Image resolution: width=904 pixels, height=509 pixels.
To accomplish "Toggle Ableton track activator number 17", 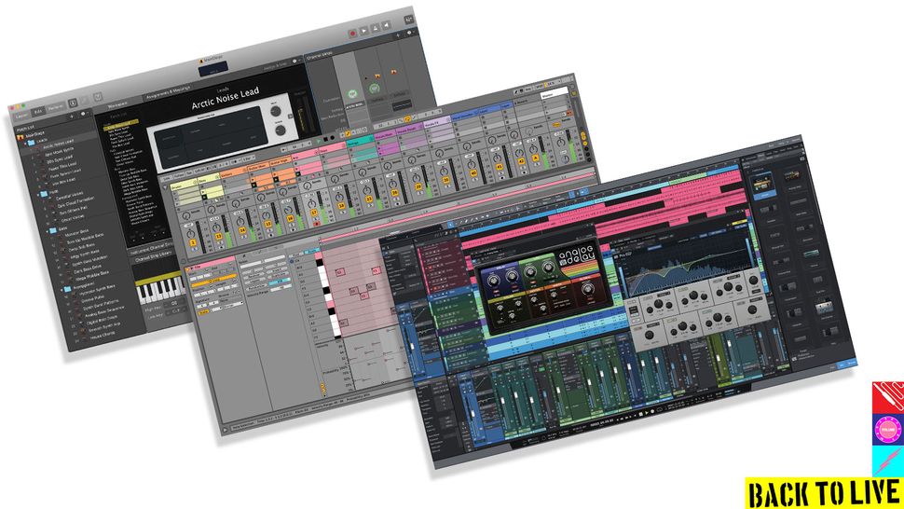I will 314,213.
